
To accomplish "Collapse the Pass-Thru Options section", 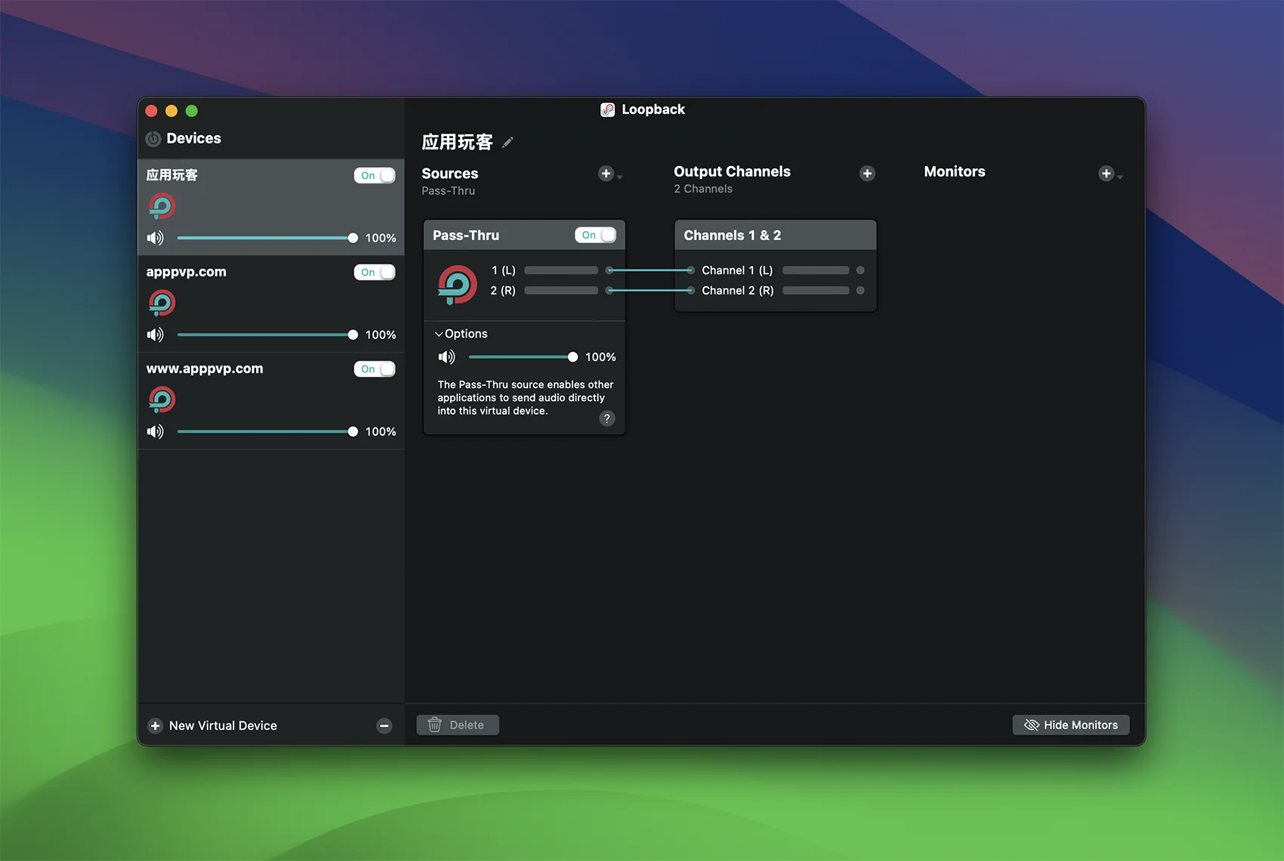I will click(x=461, y=334).
